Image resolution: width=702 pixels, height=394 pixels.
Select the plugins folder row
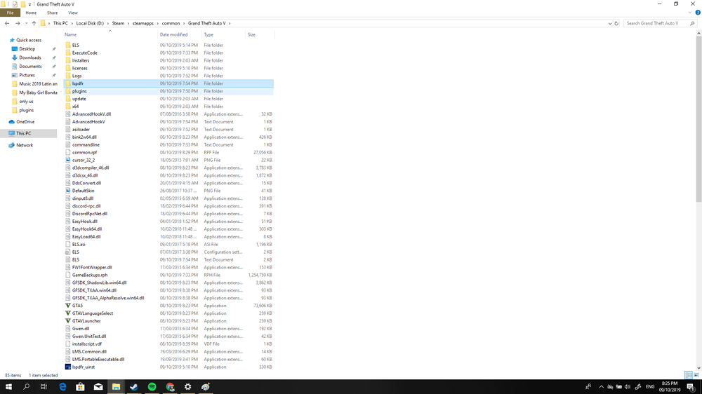click(x=168, y=91)
